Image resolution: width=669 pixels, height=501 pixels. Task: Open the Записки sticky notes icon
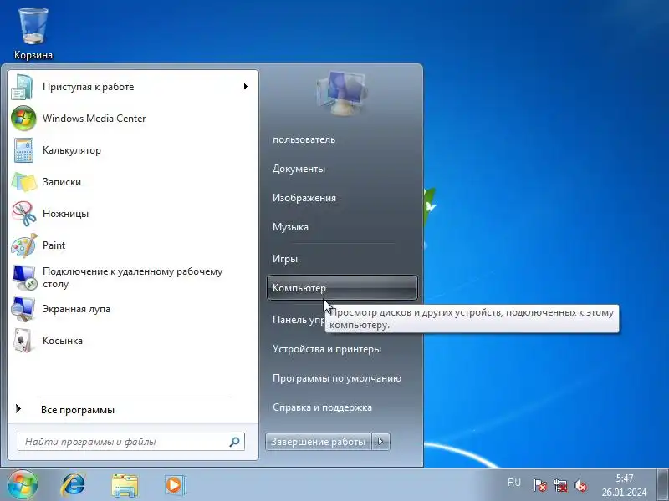[x=23, y=182]
